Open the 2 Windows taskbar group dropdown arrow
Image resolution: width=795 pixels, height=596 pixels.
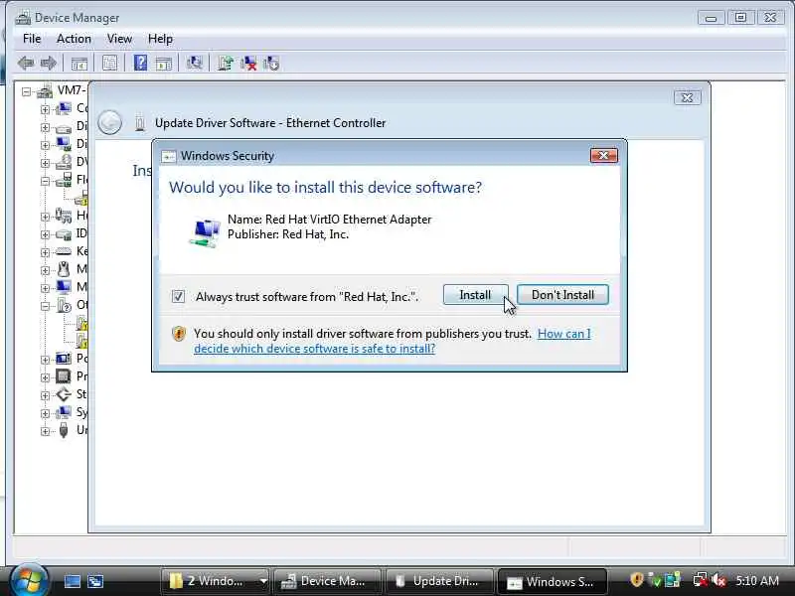click(x=263, y=581)
